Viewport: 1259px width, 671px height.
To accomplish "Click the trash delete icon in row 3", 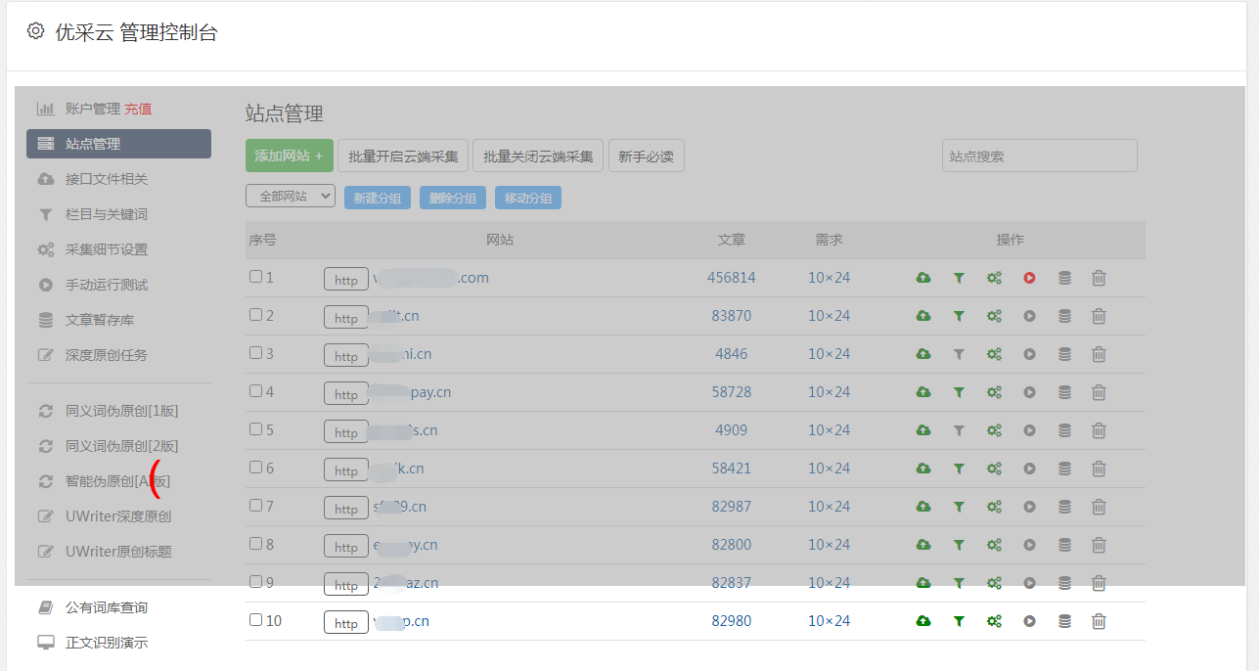I will tap(1099, 354).
